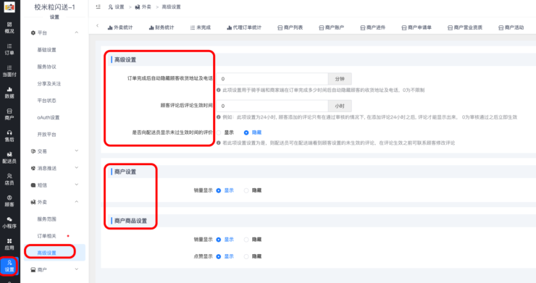Select 隐藏 for 点赞显示
Image resolution: width=536 pixels, height=283 pixels.
click(x=246, y=256)
